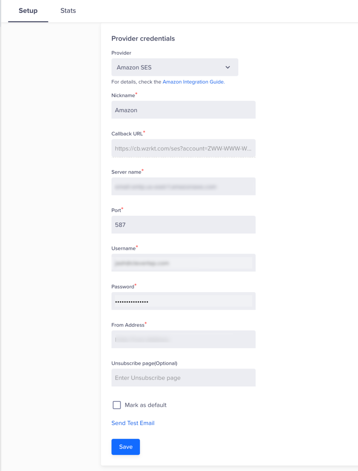Send a test email via link
This screenshot has width=358, height=471.
click(x=133, y=423)
